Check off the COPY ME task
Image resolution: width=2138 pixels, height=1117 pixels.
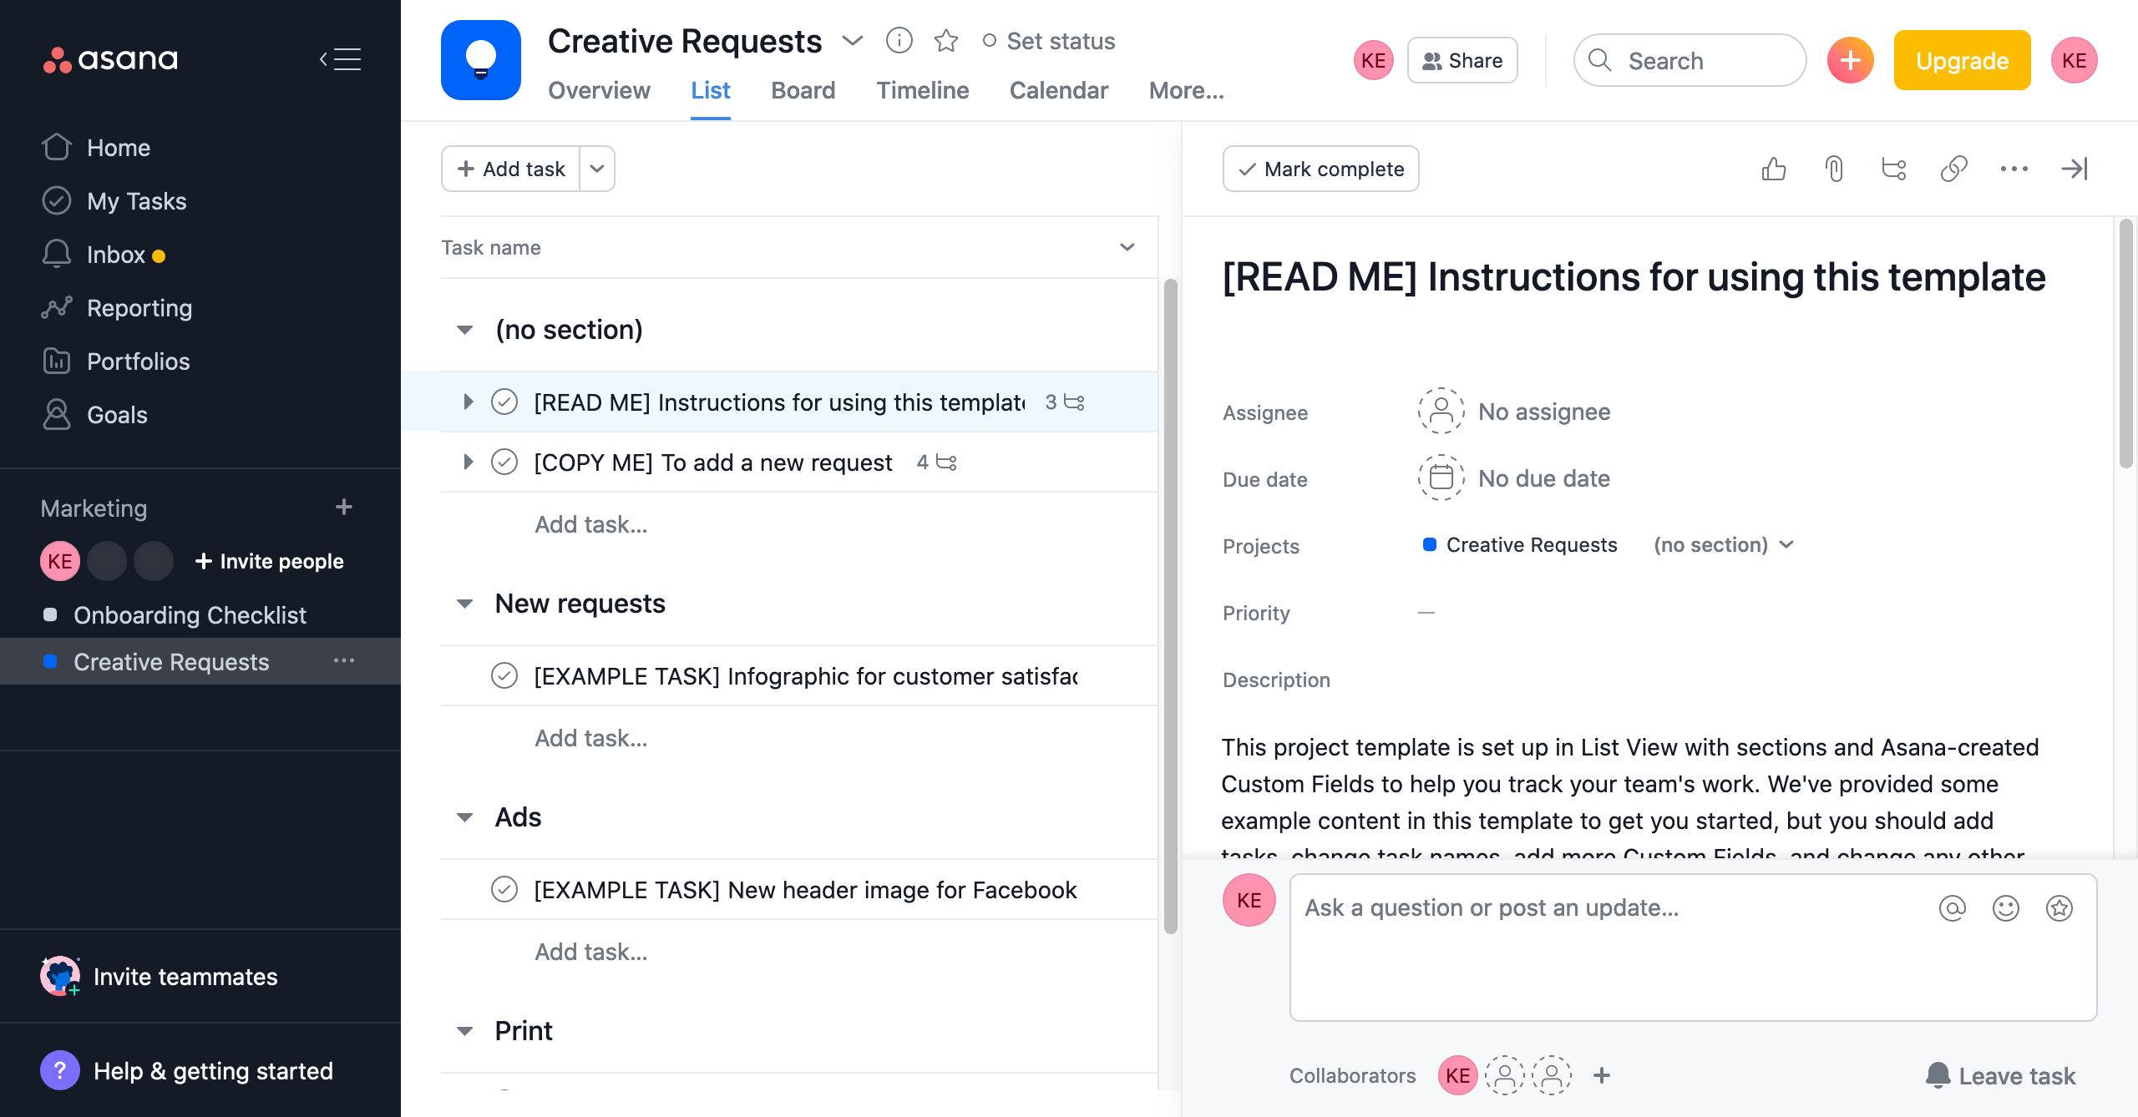coord(504,462)
